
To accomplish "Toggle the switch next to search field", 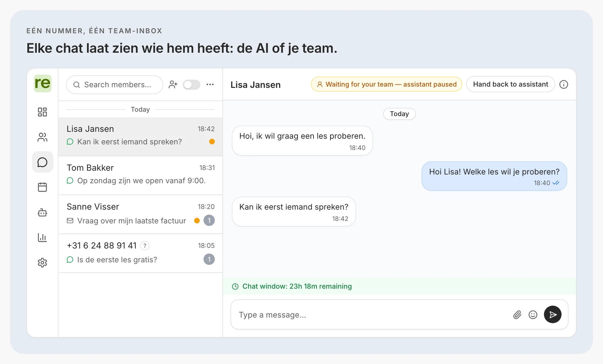I will pos(192,85).
